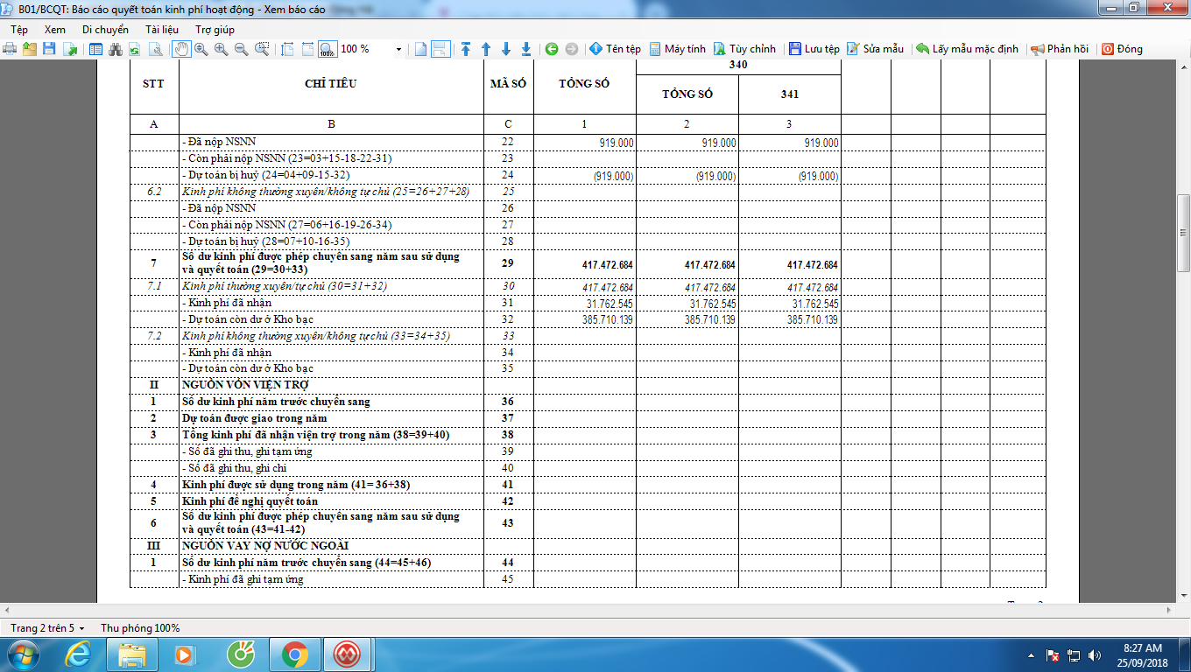Click the 'MÃ SỐ' column header

[x=508, y=84]
